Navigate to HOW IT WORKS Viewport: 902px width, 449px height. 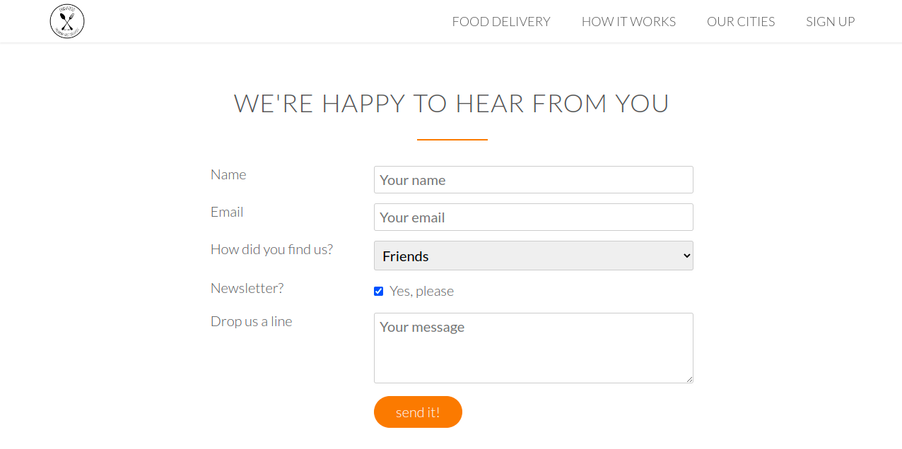coord(628,21)
